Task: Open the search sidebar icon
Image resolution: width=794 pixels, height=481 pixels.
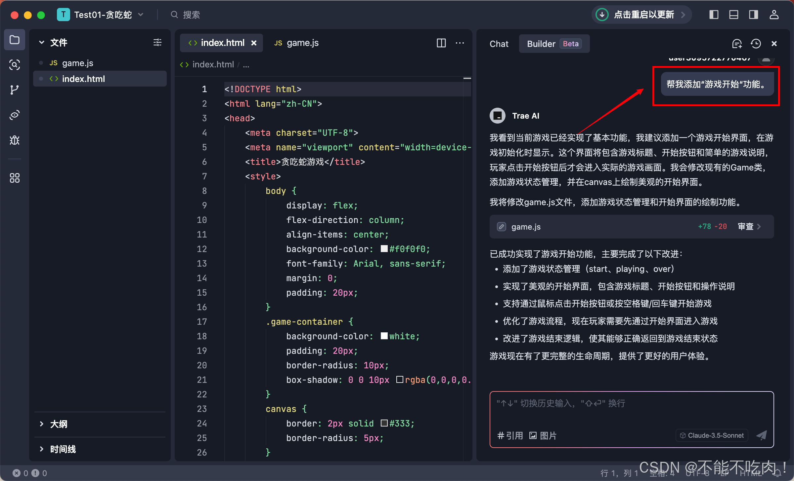Action: tap(14, 64)
